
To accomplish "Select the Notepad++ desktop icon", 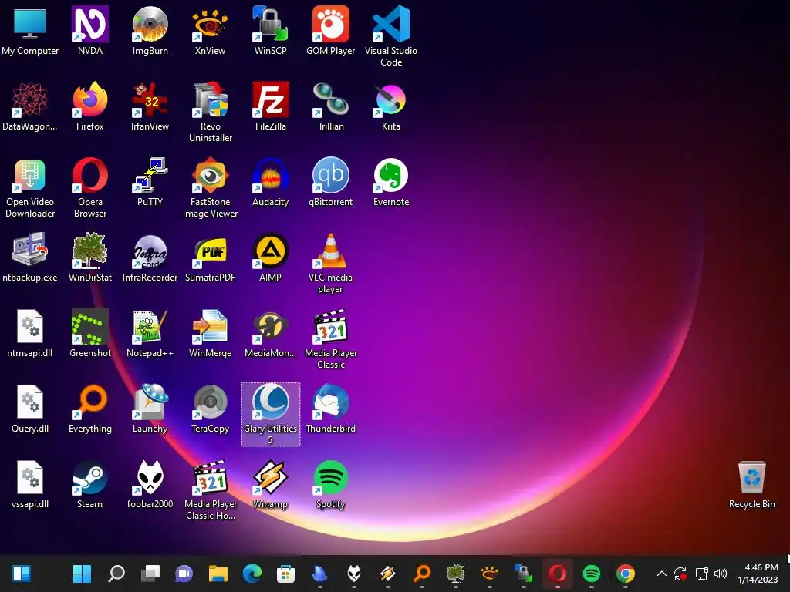I will (x=150, y=332).
